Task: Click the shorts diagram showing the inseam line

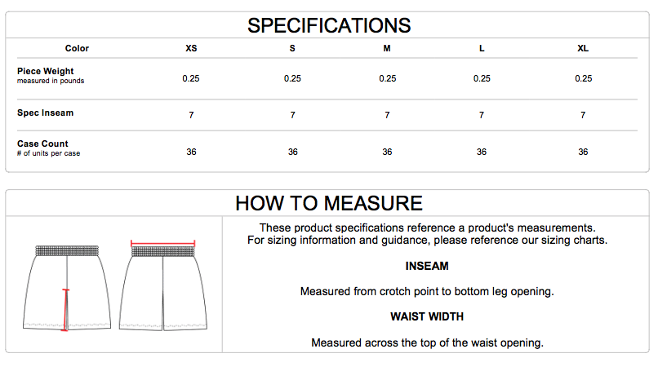Action: pyautogui.click(x=68, y=285)
